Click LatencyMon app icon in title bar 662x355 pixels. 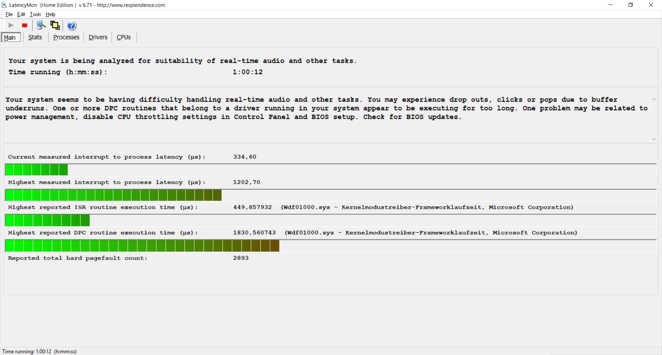point(4,5)
